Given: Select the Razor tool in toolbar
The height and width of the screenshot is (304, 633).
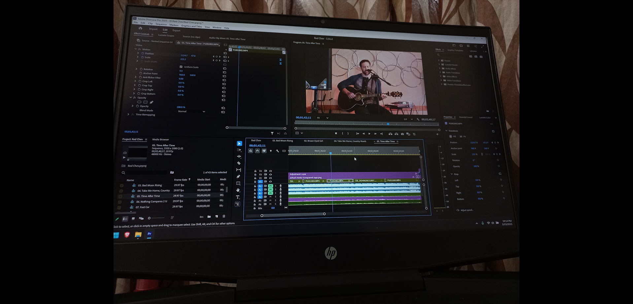Looking at the screenshot, I should tap(239, 163).
